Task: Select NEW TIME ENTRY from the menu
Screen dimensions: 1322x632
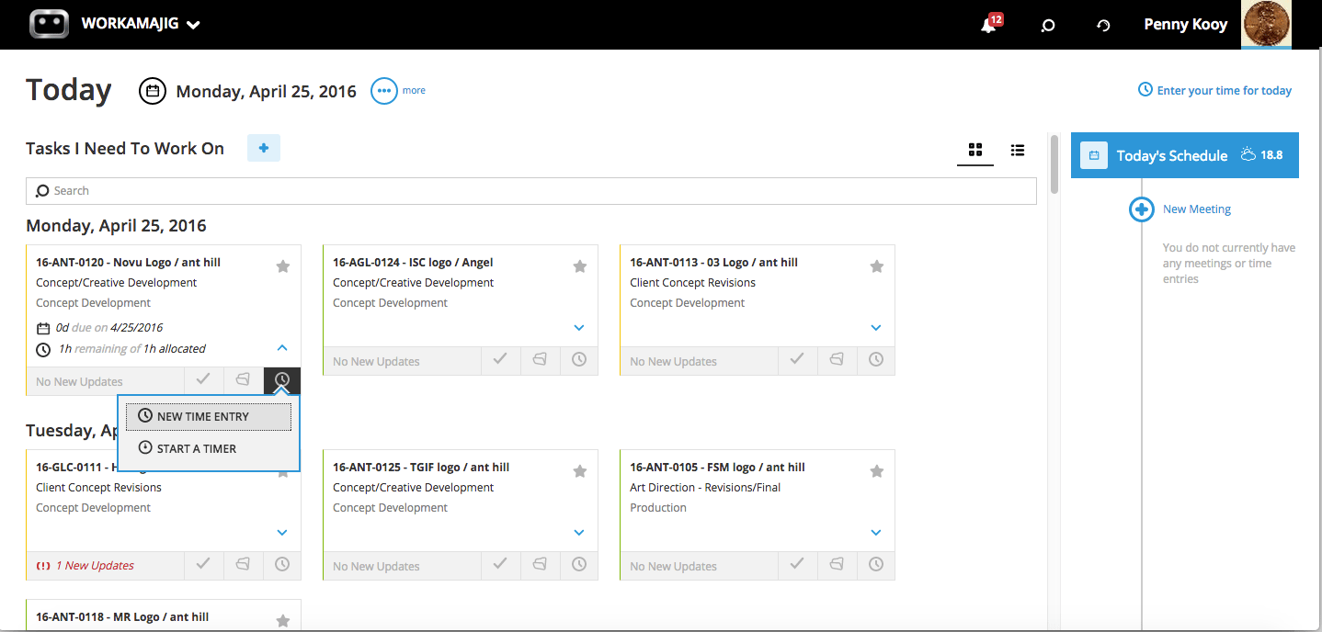Action: (208, 416)
